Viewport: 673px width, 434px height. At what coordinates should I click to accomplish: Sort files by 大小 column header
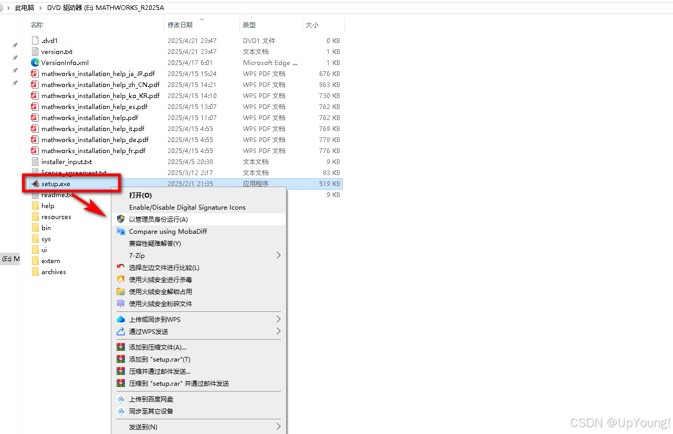point(312,25)
